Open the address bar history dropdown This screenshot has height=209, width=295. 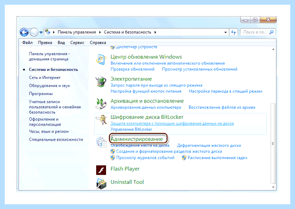tap(226, 32)
